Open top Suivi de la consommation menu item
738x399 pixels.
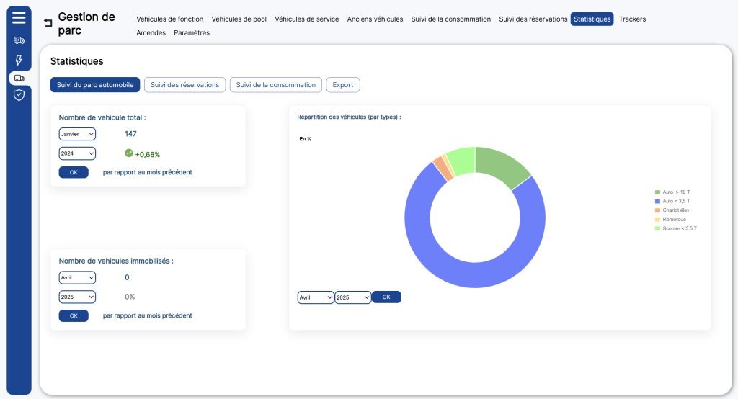pos(451,19)
